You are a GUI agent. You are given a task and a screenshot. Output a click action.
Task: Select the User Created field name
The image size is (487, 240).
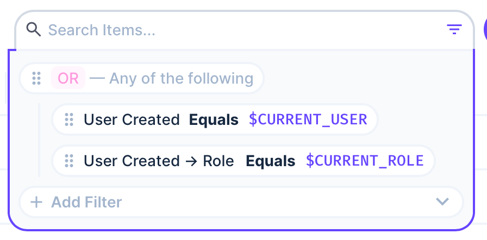pos(132,119)
